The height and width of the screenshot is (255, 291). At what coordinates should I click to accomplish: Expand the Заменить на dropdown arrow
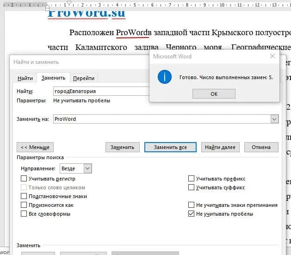point(274,119)
